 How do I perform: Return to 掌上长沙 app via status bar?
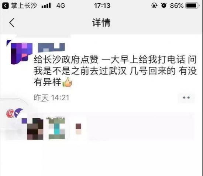(20, 6)
